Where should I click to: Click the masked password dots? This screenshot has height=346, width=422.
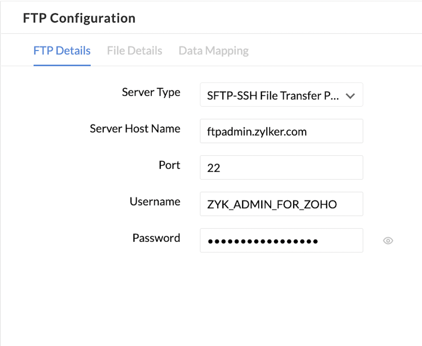pyautogui.click(x=263, y=241)
